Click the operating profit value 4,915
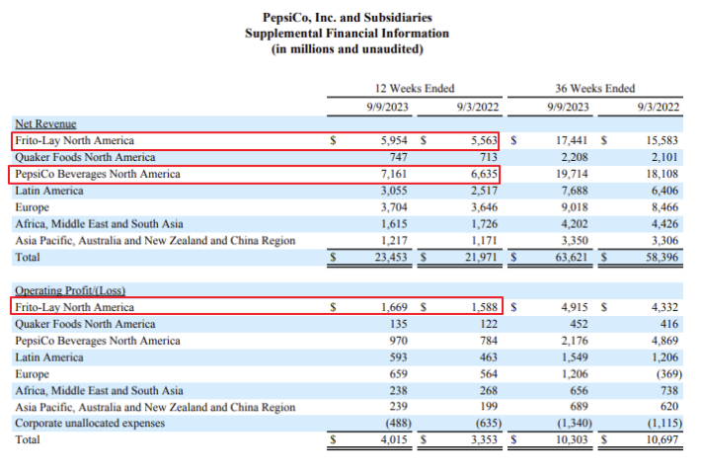 pyautogui.click(x=575, y=307)
